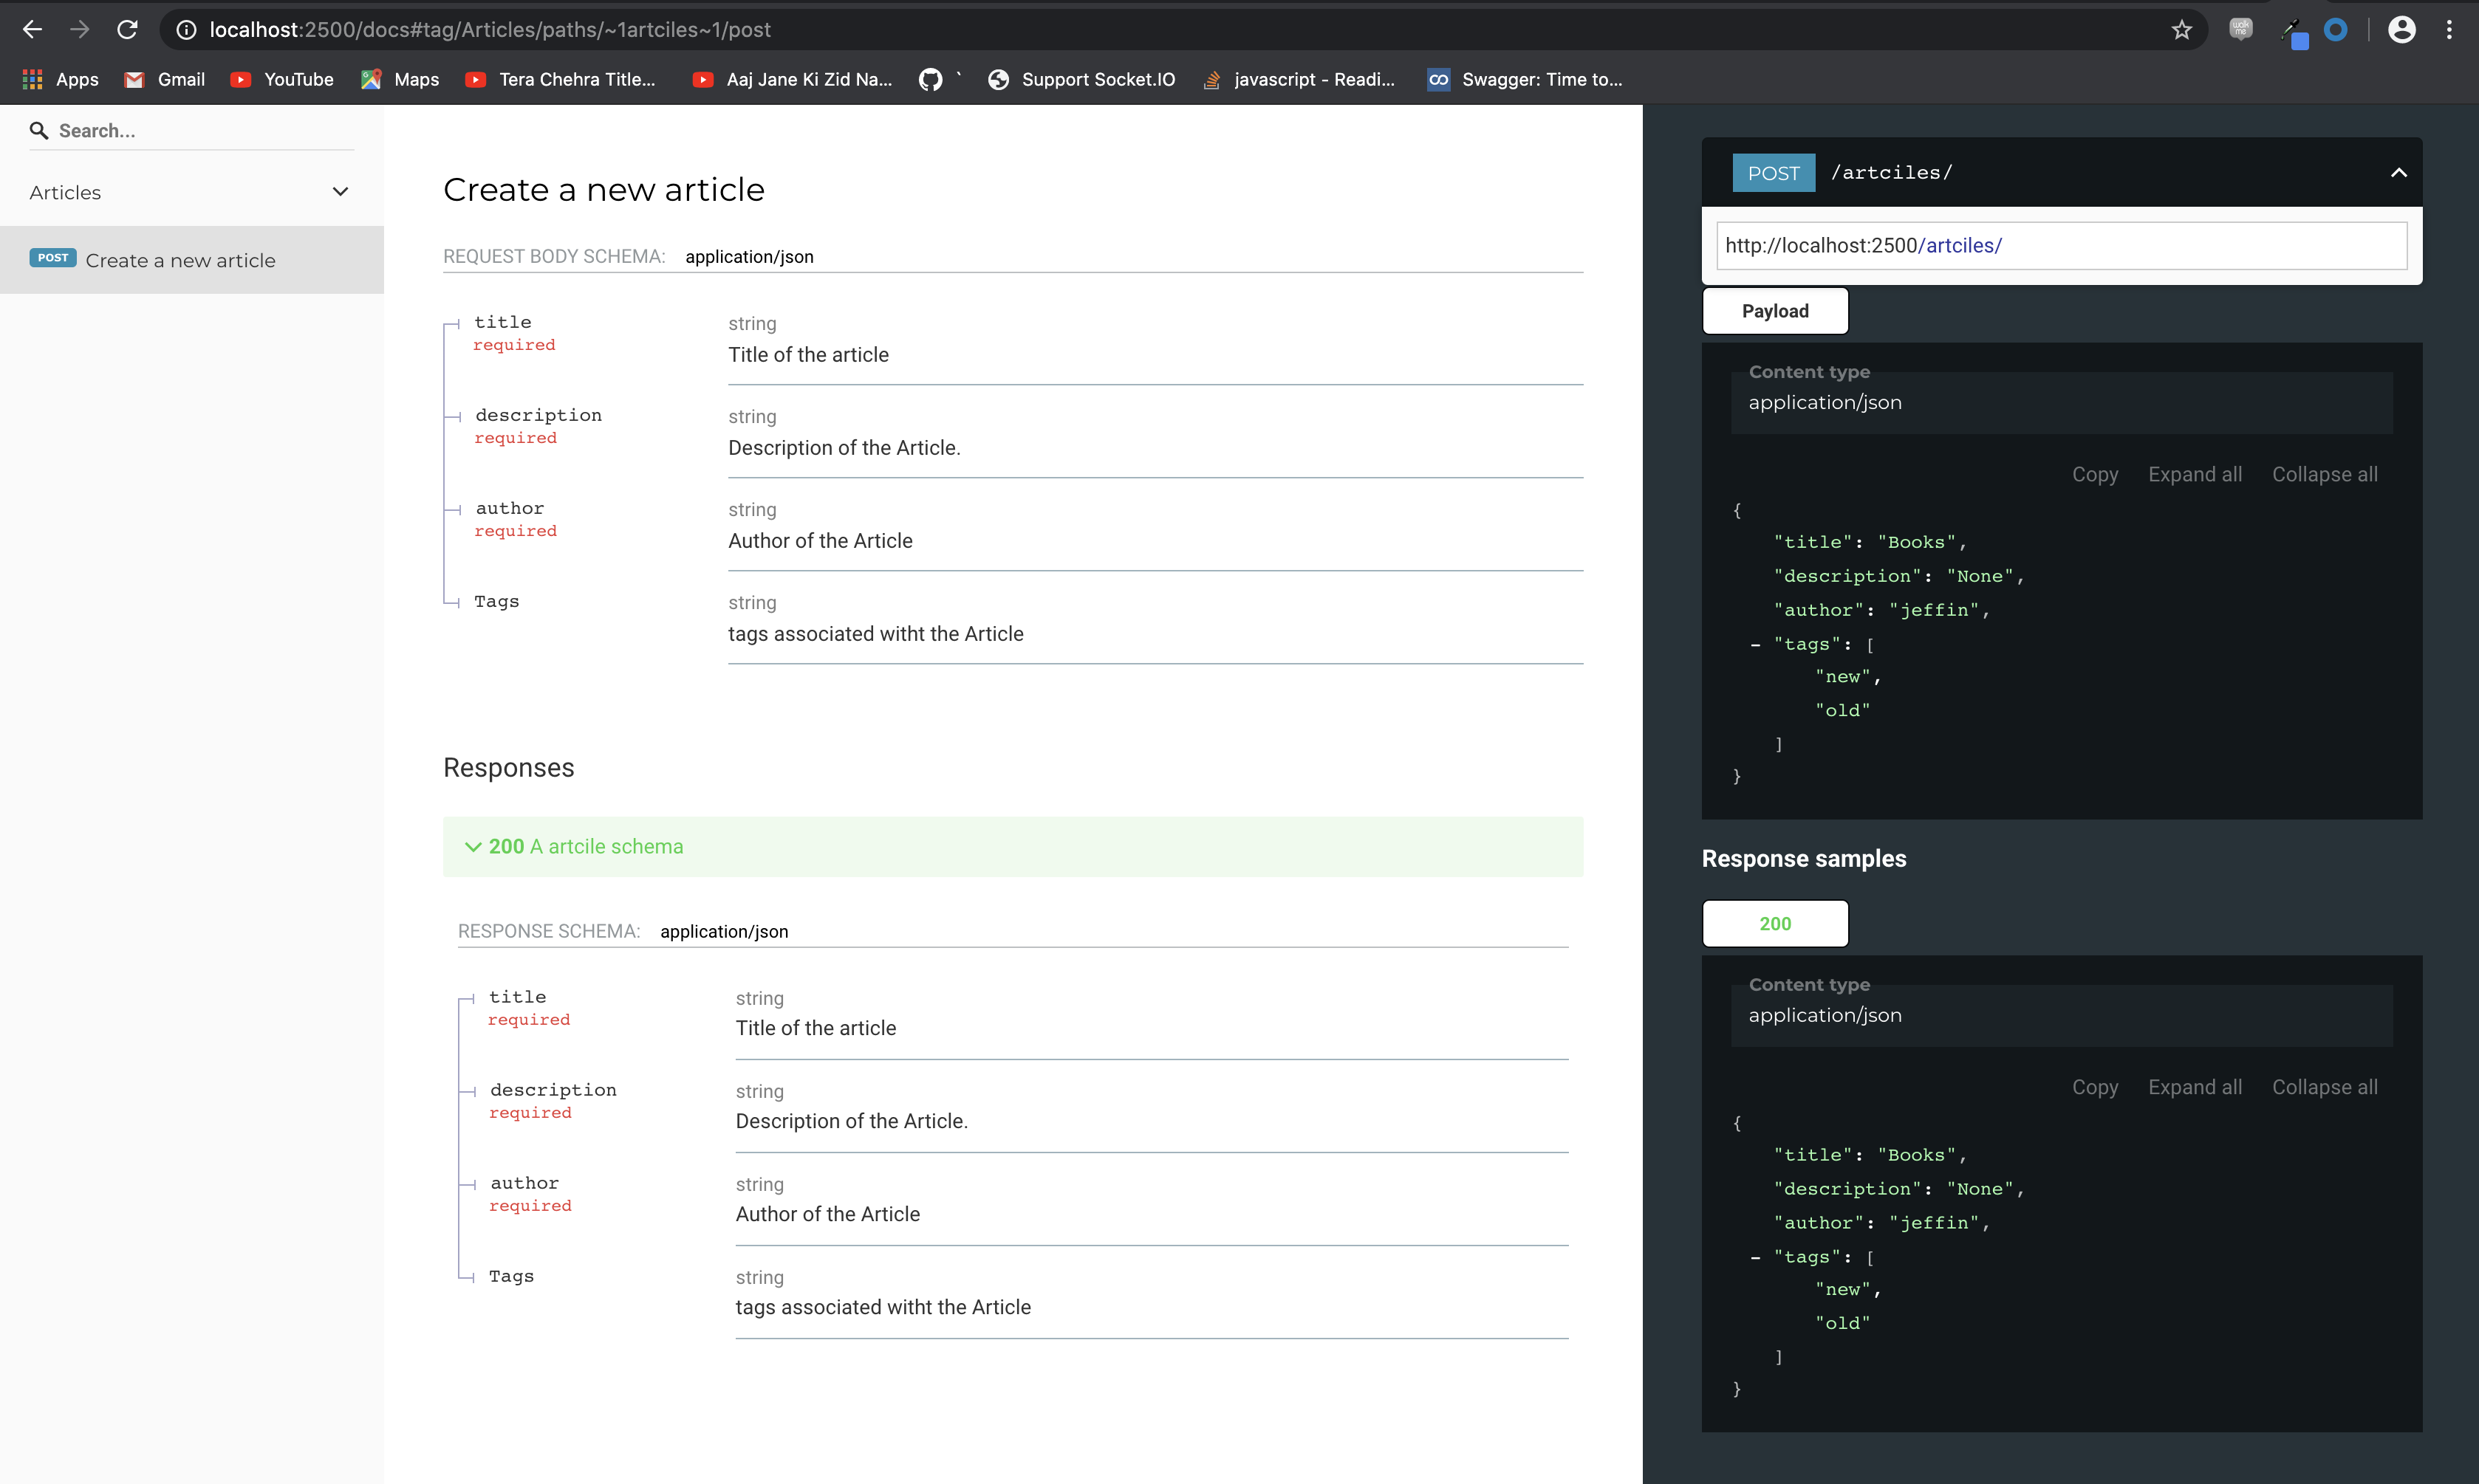Image resolution: width=2479 pixels, height=1484 pixels.
Task: Open the Aaj Jane Ki Zid Na bookmark
Action: (x=793, y=79)
